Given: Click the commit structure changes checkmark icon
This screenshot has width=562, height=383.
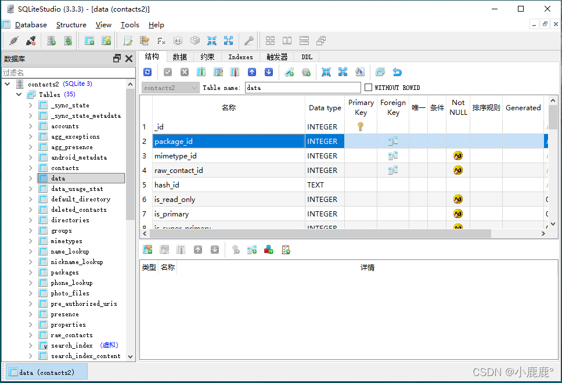Looking at the screenshot, I should click(167, 72).
